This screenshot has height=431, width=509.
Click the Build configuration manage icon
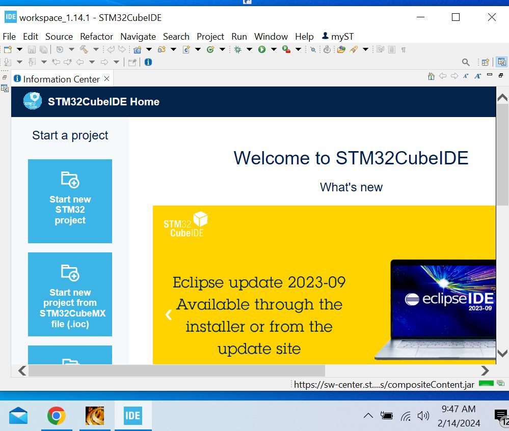pos(60,50)
